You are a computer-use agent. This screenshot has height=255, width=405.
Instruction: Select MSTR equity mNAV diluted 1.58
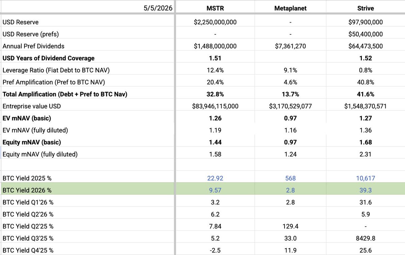pyautogui.click(x=215, y=154)
